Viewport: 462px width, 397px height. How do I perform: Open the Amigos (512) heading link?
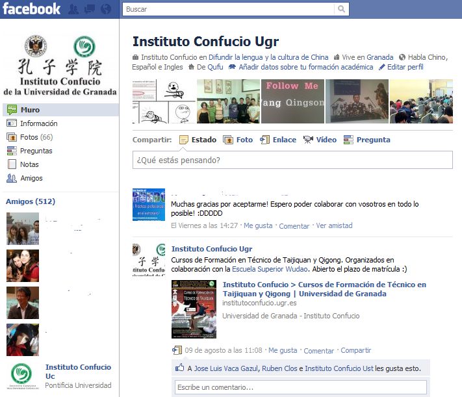coord(31,201)
